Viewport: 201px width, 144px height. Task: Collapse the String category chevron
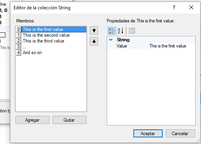[x=111, y=40]
